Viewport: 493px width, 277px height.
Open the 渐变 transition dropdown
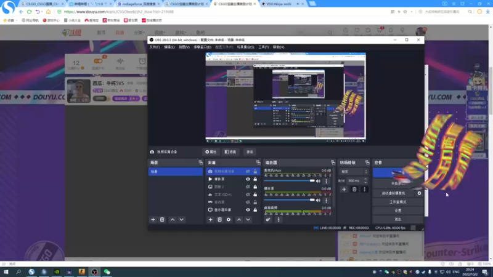click(x=354, y=172)
